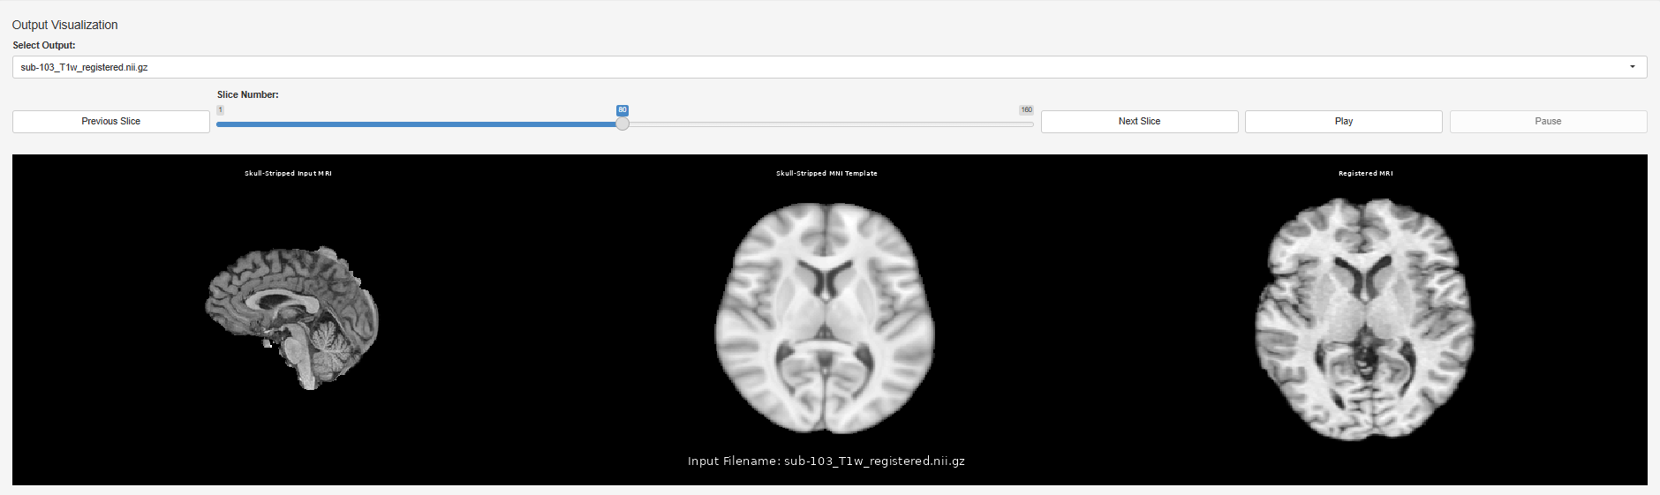Click the 'Skull-Stripped Input MRI' title

[288, 174]
